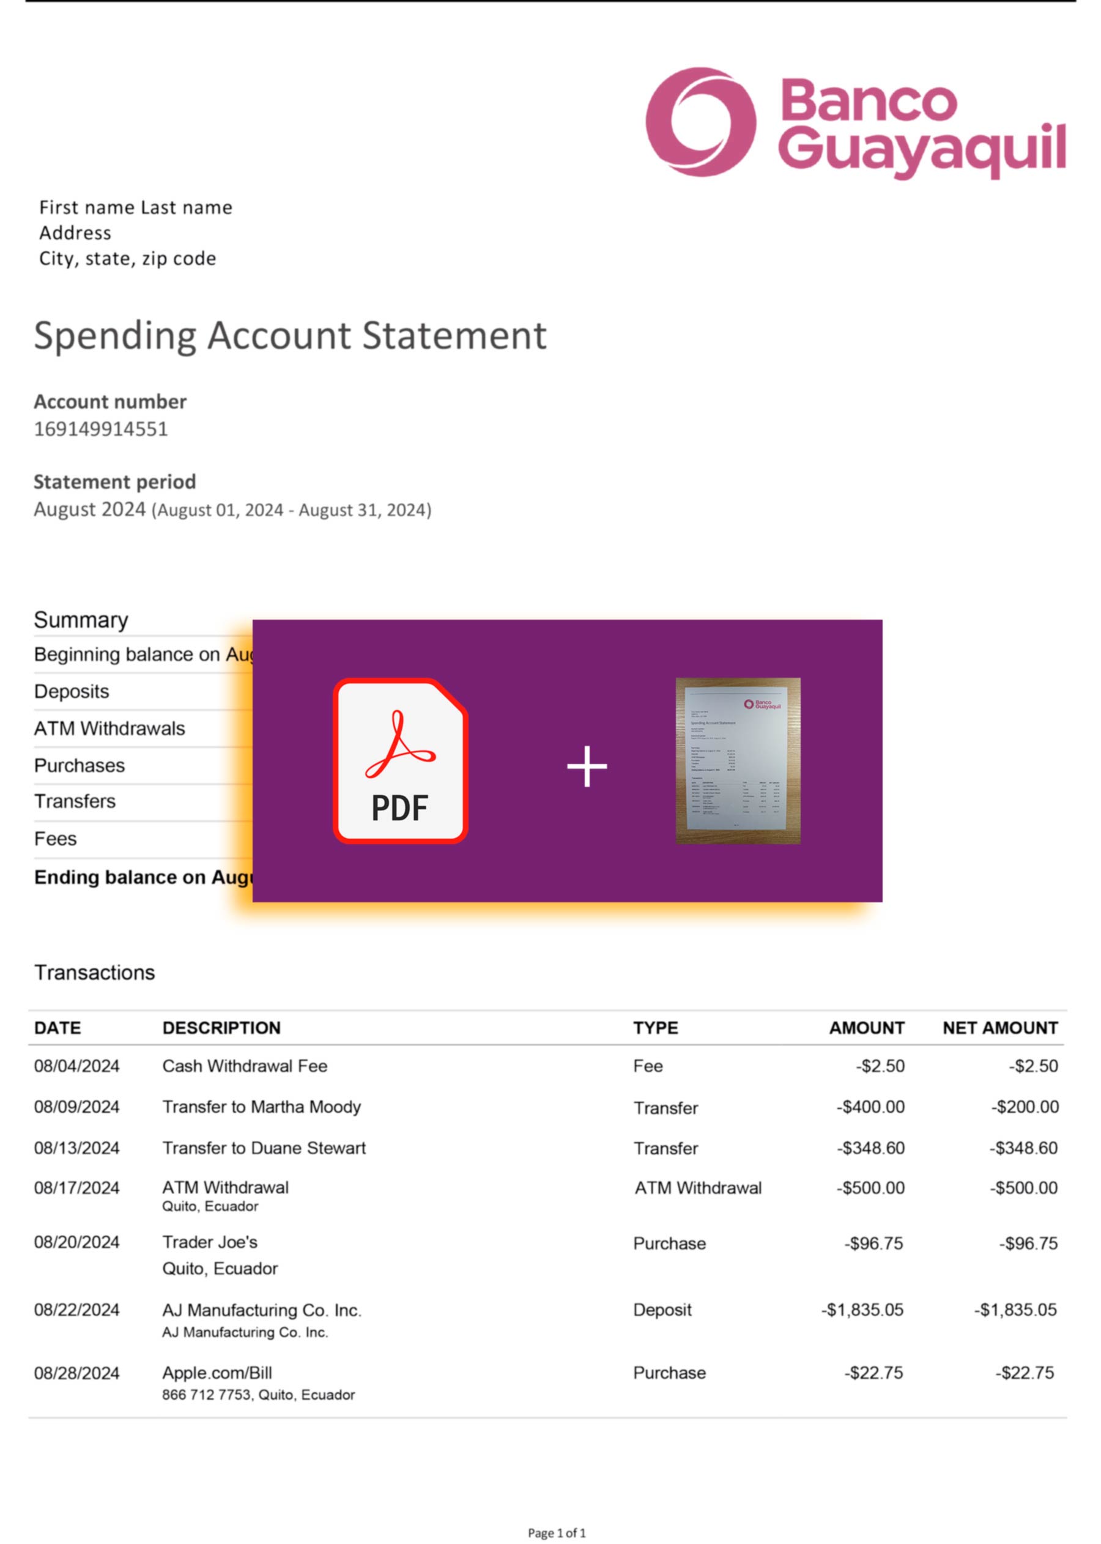Click the Transfer to Duane Stewart entry
Viewport: 1101px width, 1544px height.
tap(264, 1148)
